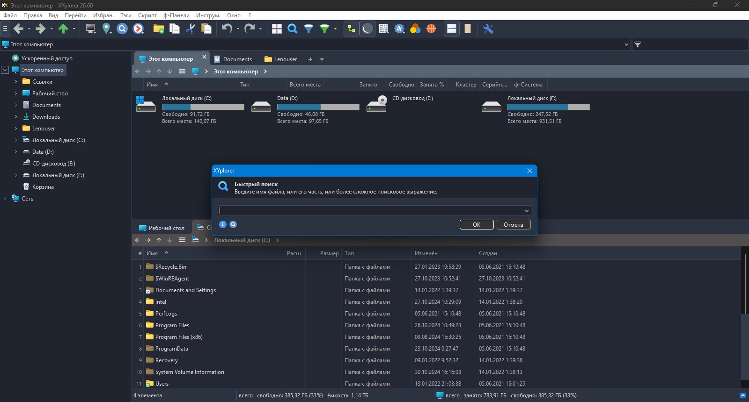Open the Тэги menu
Viewport: 749px width, 402px height.
(x=125, y=15)
